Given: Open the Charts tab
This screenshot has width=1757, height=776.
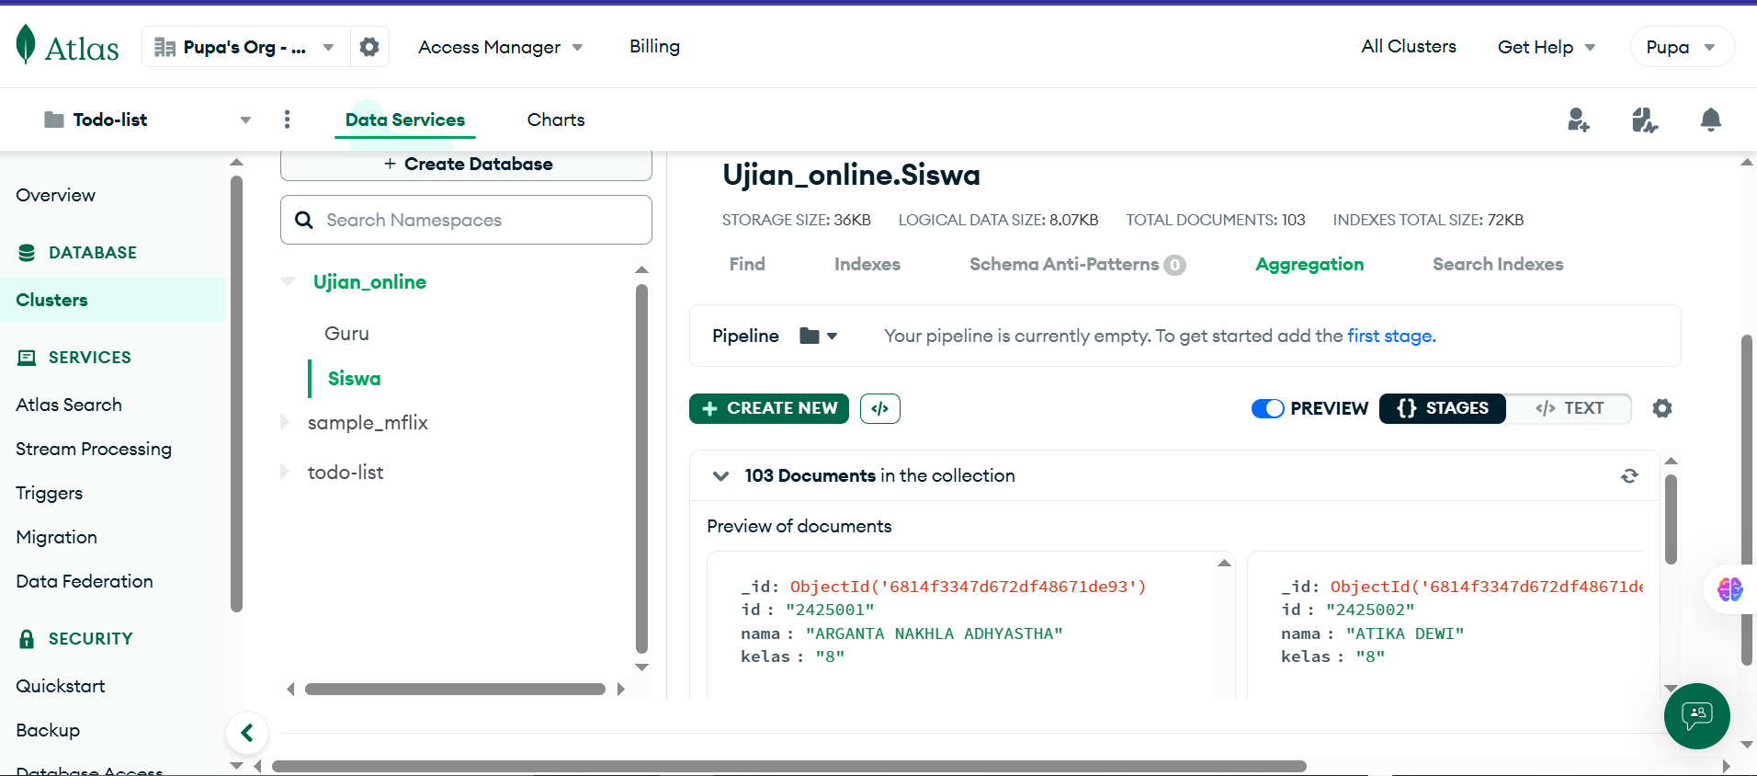Looking at the screenshot, I should pos(555,120).
